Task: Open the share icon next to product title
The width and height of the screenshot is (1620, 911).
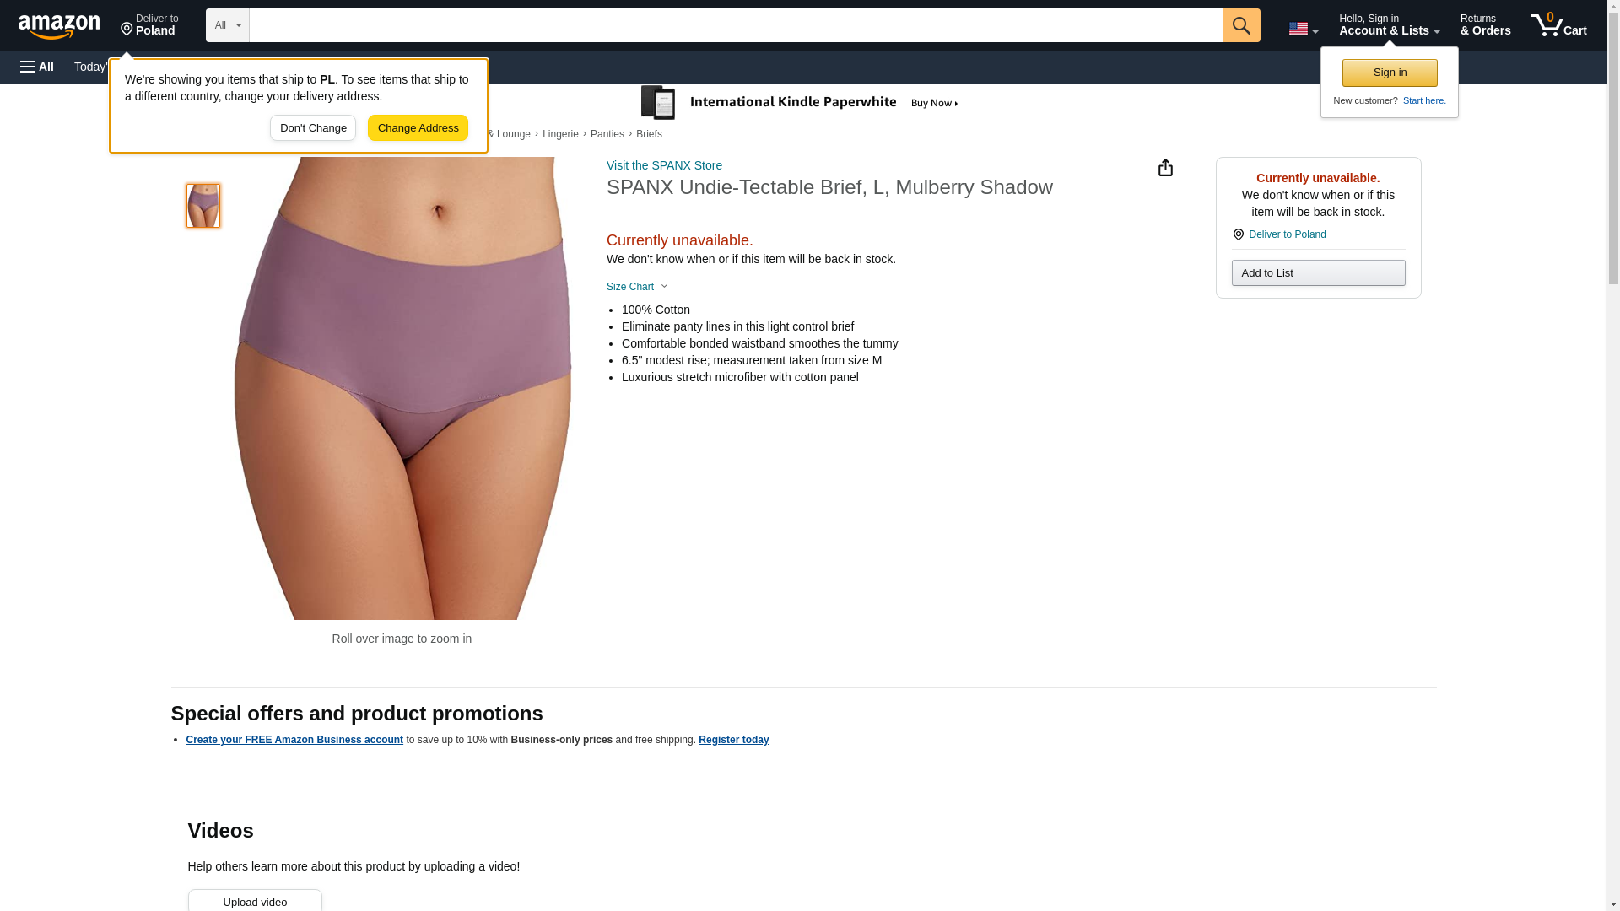Action: (x=1165, y=168)
